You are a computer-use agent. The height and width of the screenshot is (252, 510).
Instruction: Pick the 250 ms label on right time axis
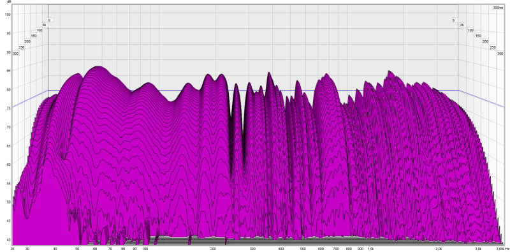[493, 47]
